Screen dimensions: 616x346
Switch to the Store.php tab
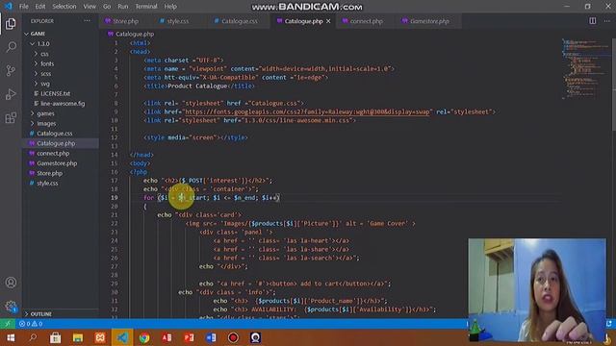click(126, 21)
